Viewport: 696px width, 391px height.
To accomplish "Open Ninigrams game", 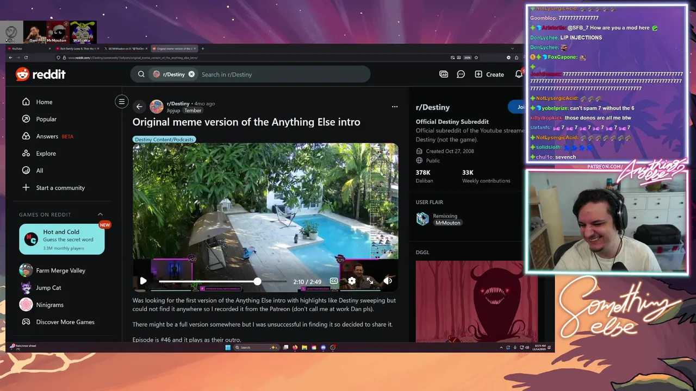I will (x=41, y=305).
